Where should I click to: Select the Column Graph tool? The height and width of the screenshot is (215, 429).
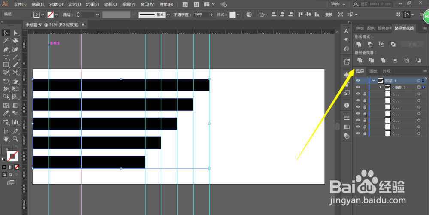pos(15,122)
